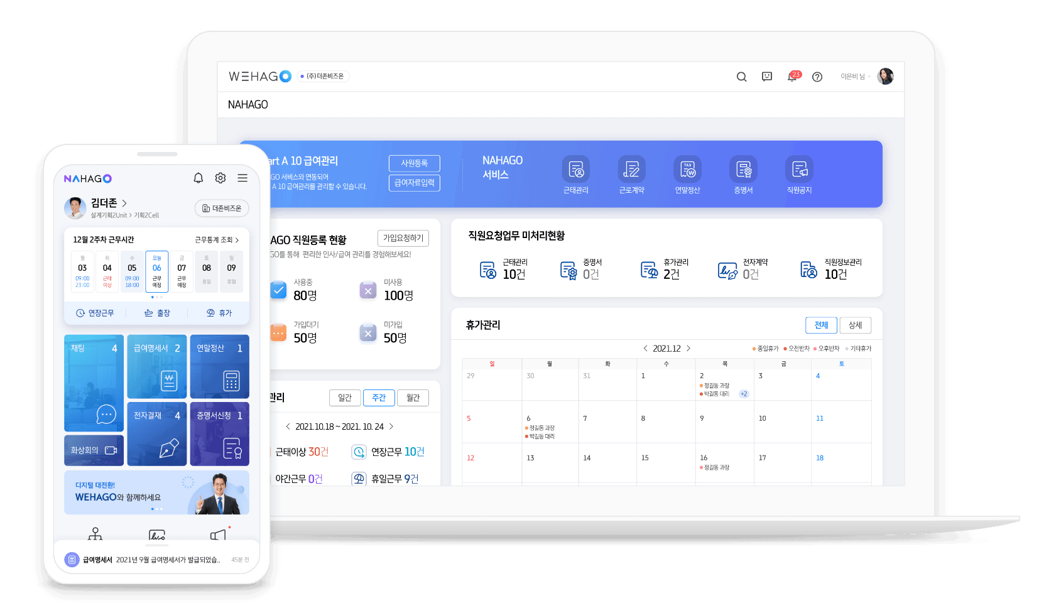Tap the NAHAGO logo on phone
The height and width of the screenshot is (603, 1044).
click(88, 178)
